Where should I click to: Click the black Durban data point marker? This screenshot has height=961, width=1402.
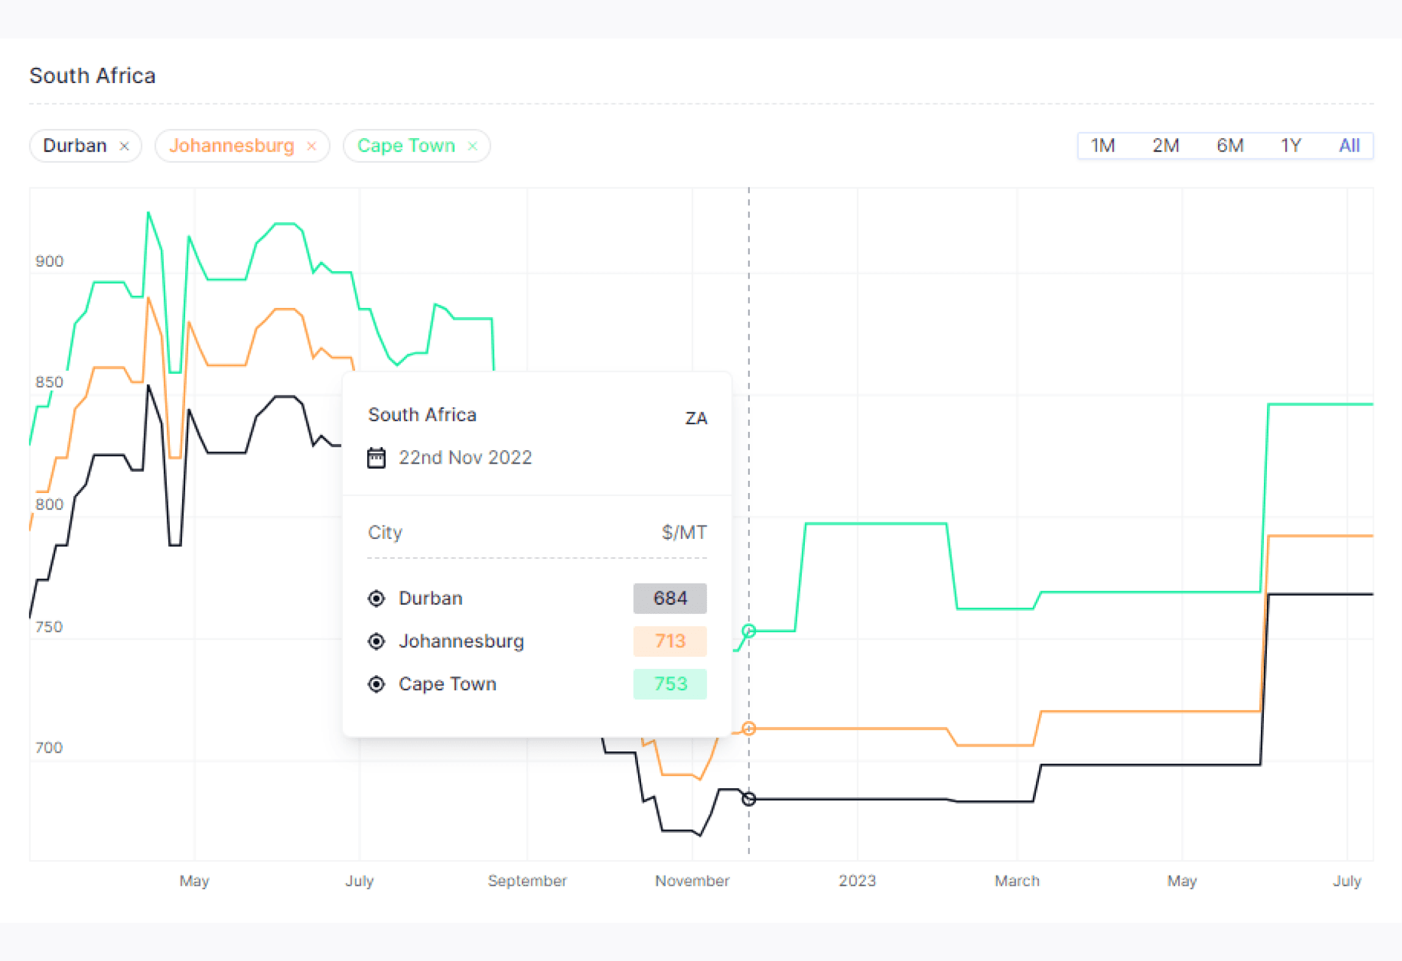[749, 798]
